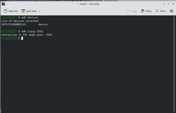Screen dimensions: 176x113
Task: Close the Konsole window
Action: [173, 4]
